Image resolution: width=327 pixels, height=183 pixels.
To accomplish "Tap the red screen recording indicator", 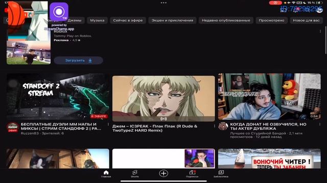I will pyautogui.click(x=275, y=3).
